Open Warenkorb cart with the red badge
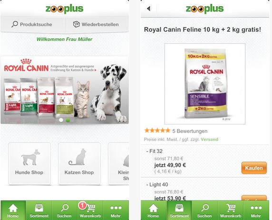This screenshot has height=220, width=272. tap(90, 210)
